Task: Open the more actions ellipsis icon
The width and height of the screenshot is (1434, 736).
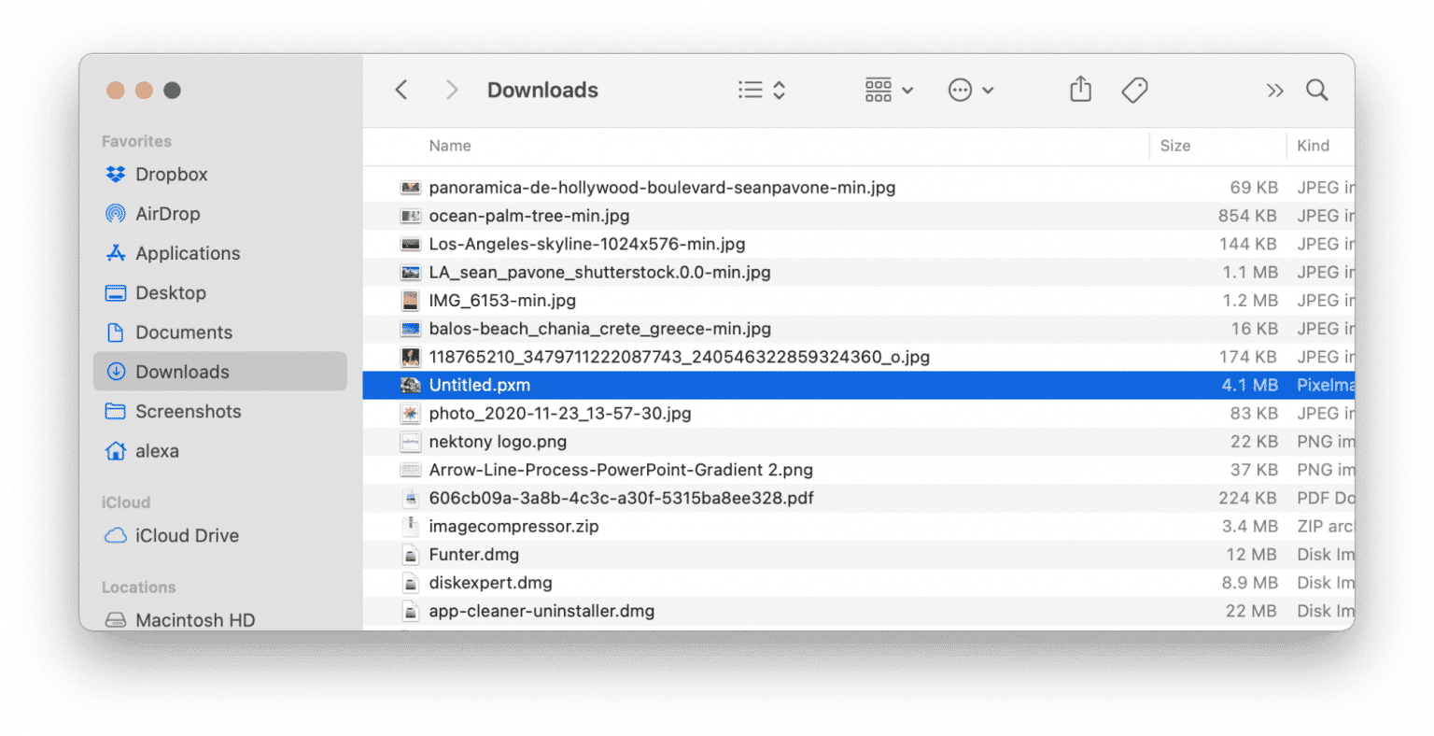Action: pyautogui.click(x=959, y=89)
